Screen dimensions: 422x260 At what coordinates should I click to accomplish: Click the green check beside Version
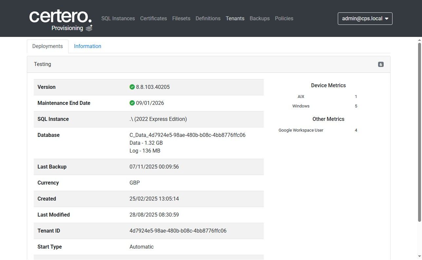[x=132, y=87]
